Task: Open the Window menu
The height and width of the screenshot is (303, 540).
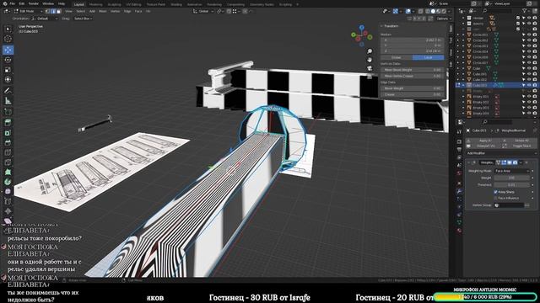Action: 48,3
